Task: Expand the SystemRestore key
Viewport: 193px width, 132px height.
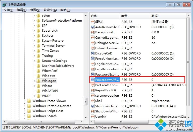Action: coord(34,41)
